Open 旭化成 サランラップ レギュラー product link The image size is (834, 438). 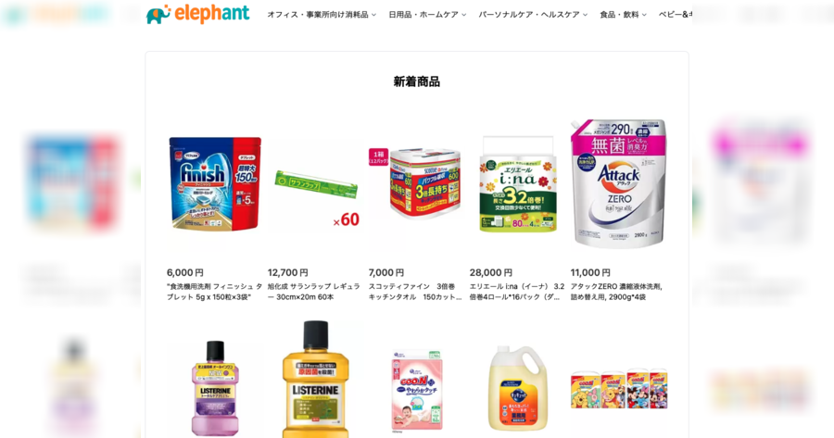click(314, 292)
